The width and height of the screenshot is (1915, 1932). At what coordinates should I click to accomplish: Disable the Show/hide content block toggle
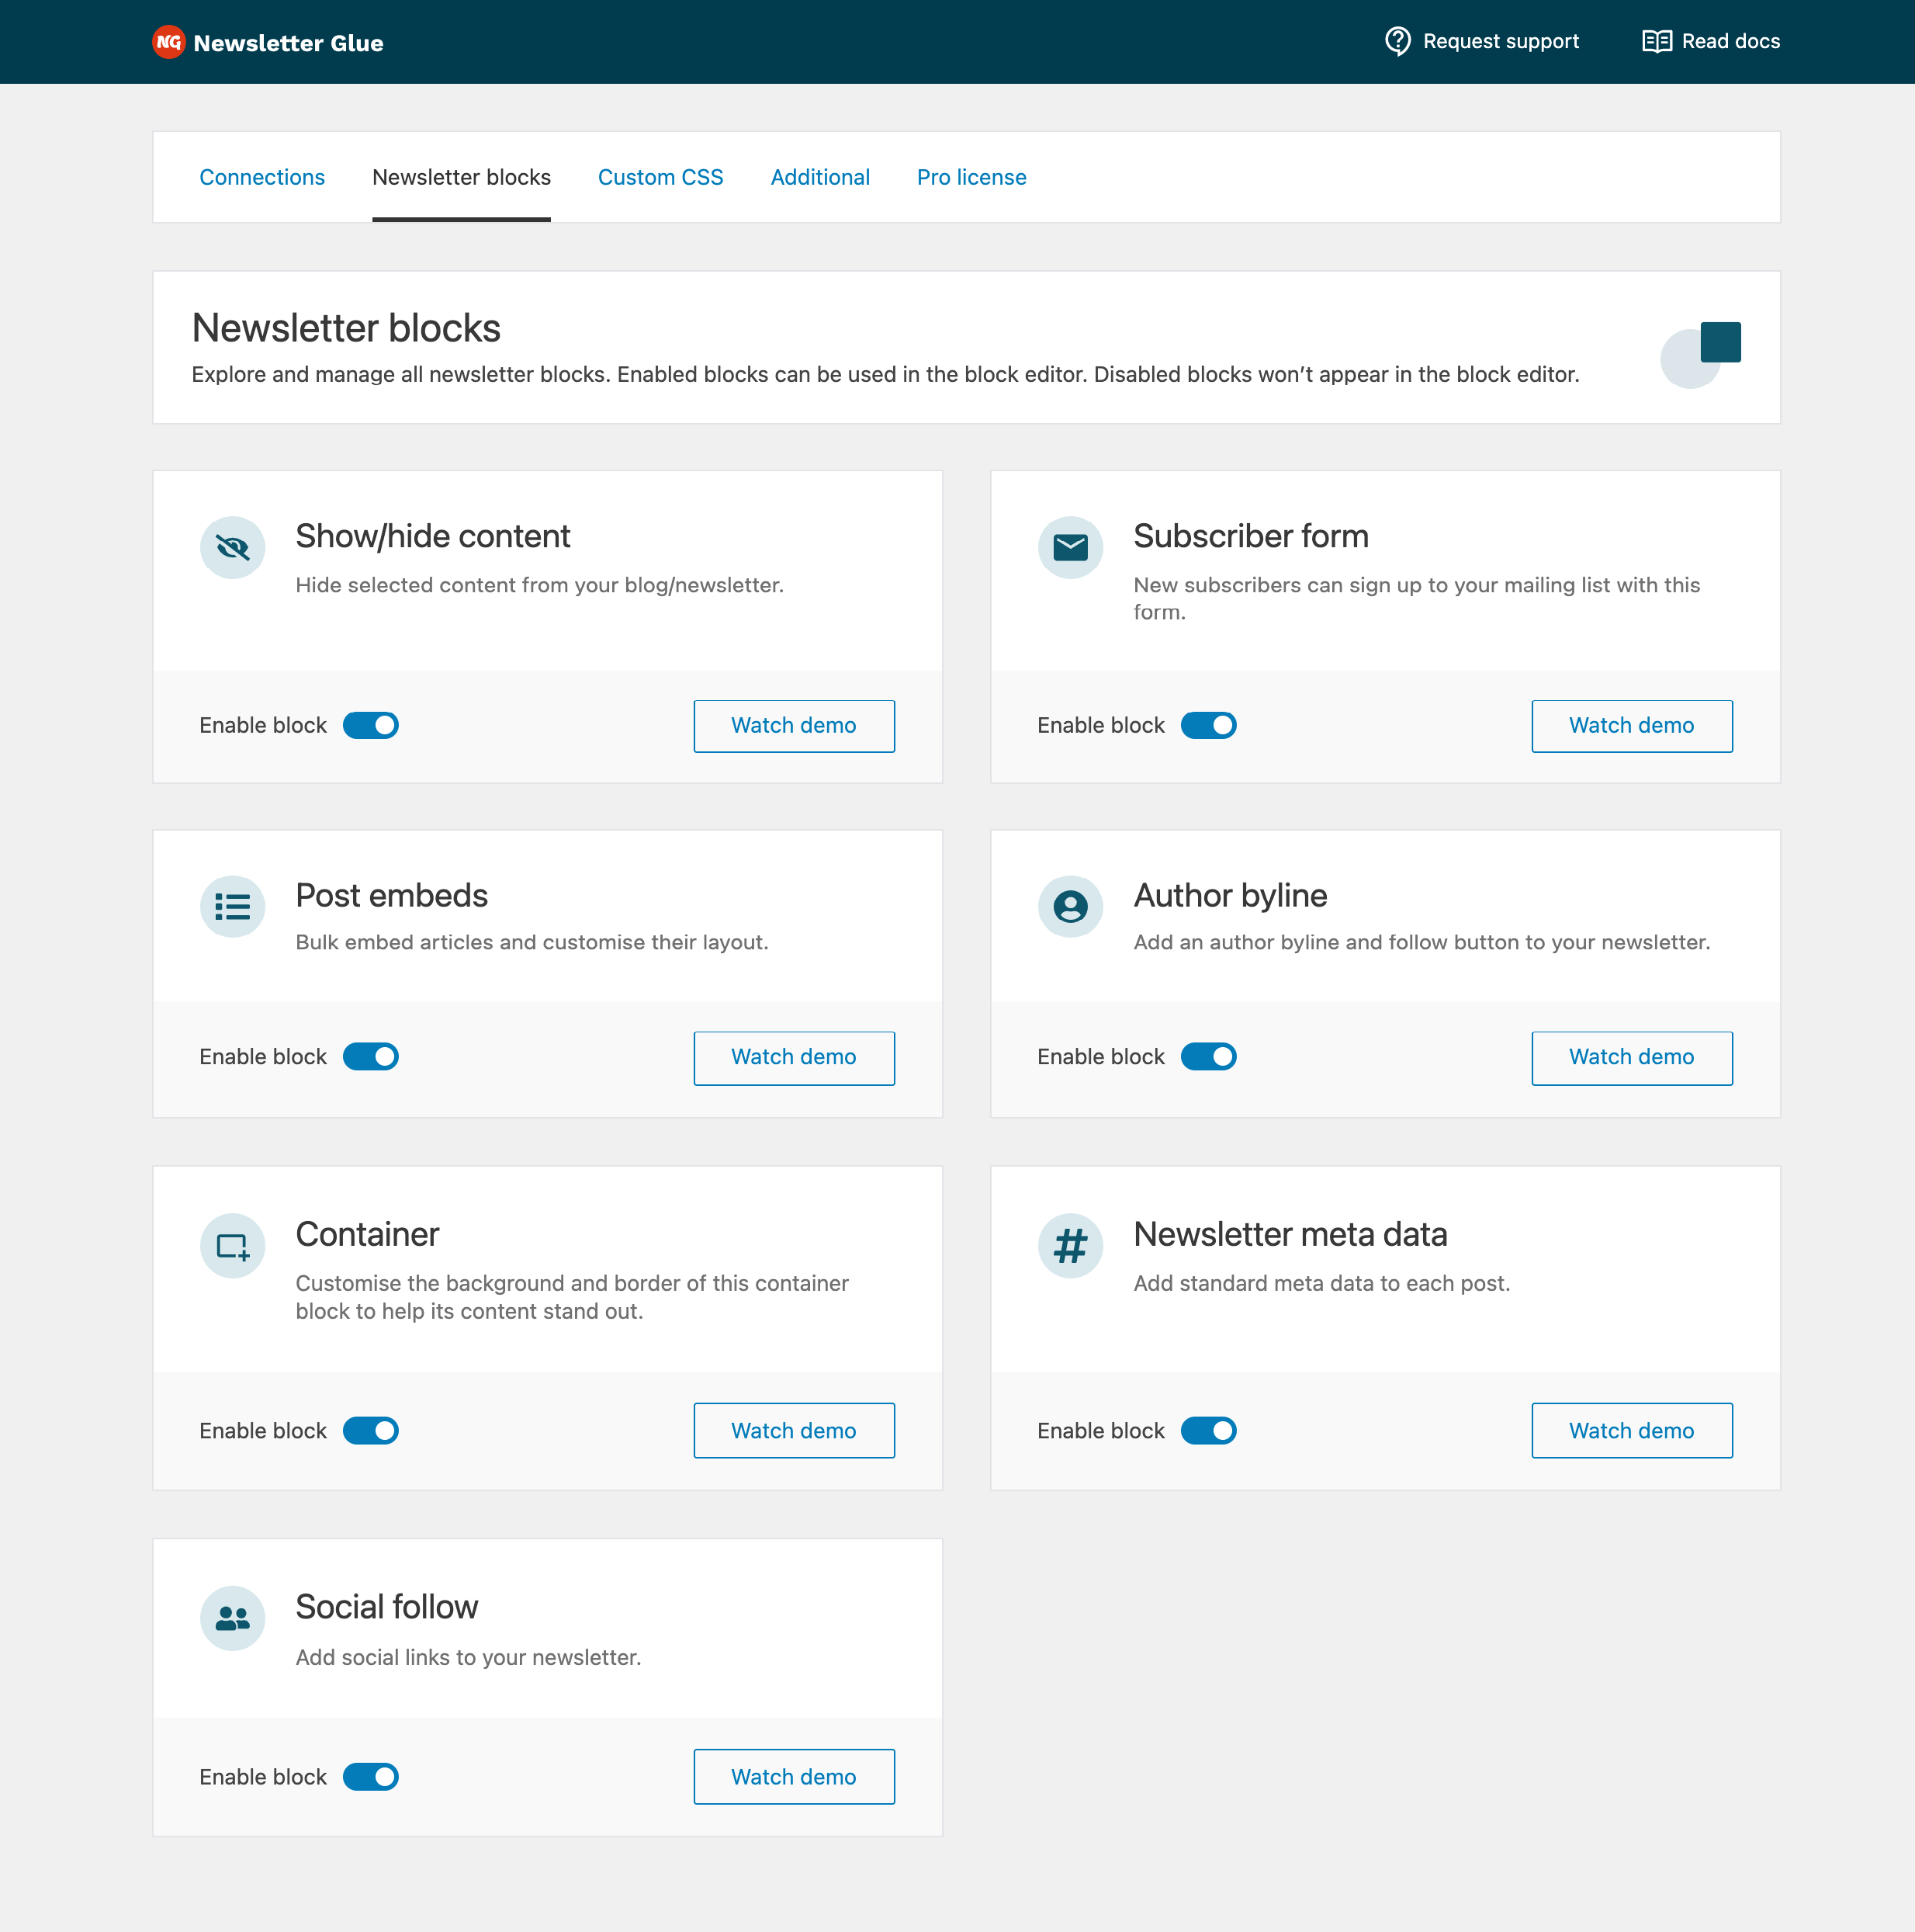point(371,725)
